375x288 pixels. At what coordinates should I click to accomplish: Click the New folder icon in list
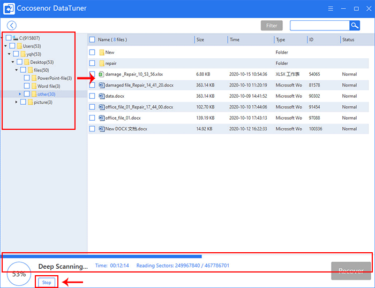pyautogui.click(x=102, y=52)
